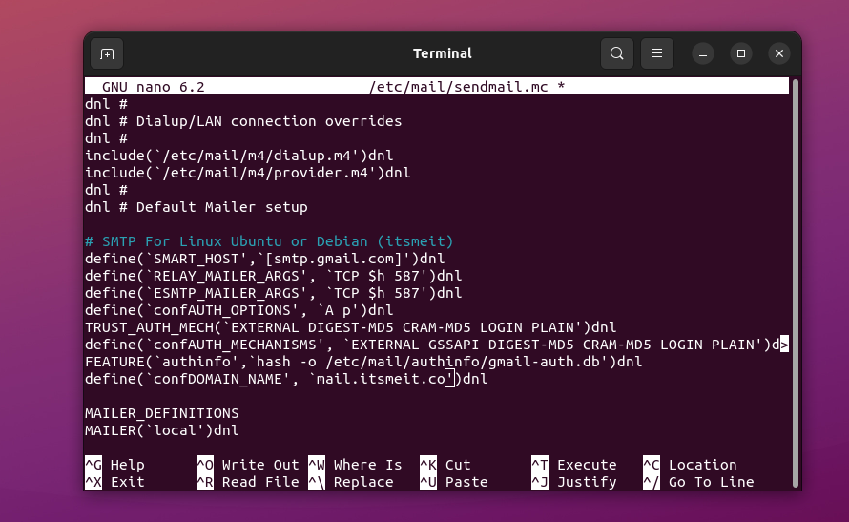Minimize the Terminal window
The image size is (849, 522).
pyautogui.click(x=702, y=53)
